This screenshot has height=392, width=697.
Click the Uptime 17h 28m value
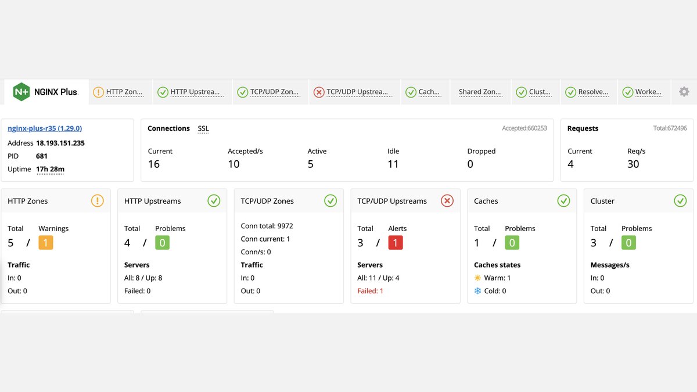click(x=50, y=170)
